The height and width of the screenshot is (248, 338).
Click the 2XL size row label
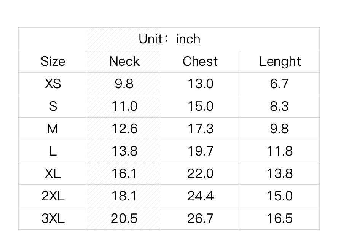tap(53, 196)
